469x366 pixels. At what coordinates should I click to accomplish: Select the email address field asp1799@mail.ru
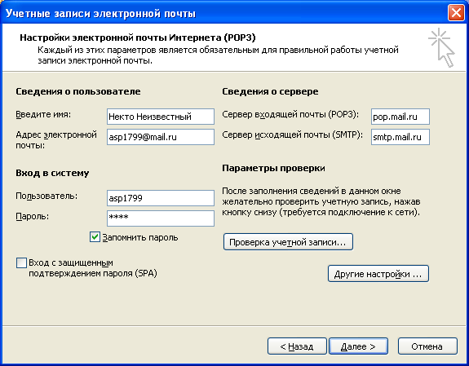coord(161,137)
